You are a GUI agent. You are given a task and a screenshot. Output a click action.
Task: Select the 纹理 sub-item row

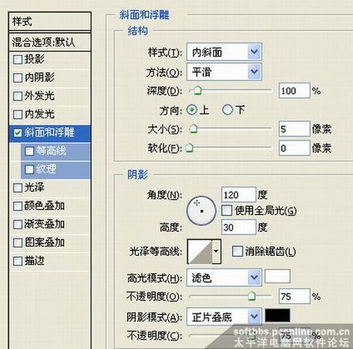[55, 169]
